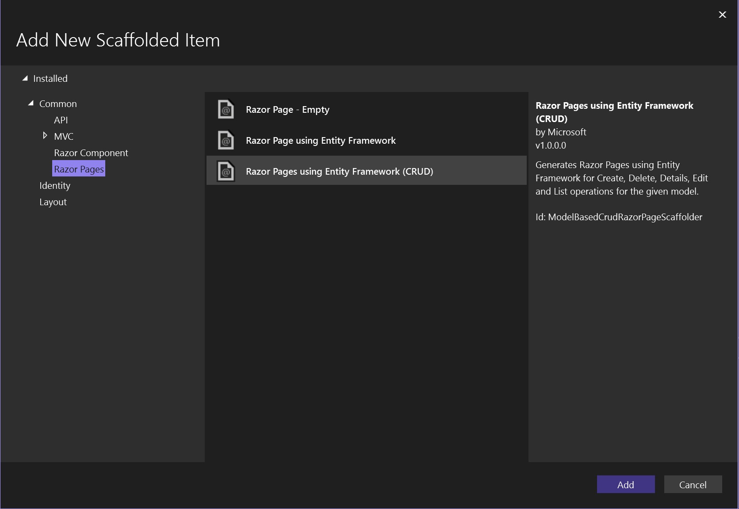739x509 pixels.
Task: Select the MVC category
Action: pos(64,137)
